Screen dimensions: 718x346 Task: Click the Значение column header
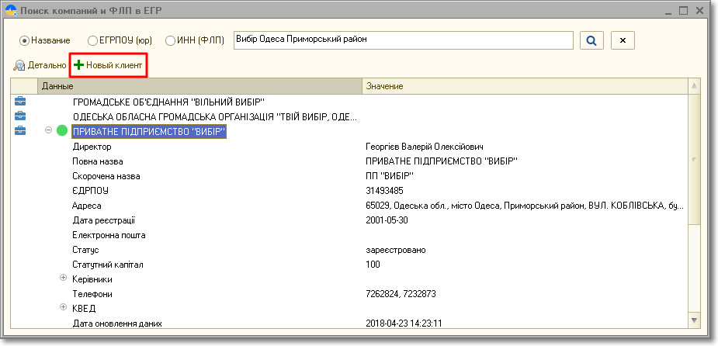(525, 86)
